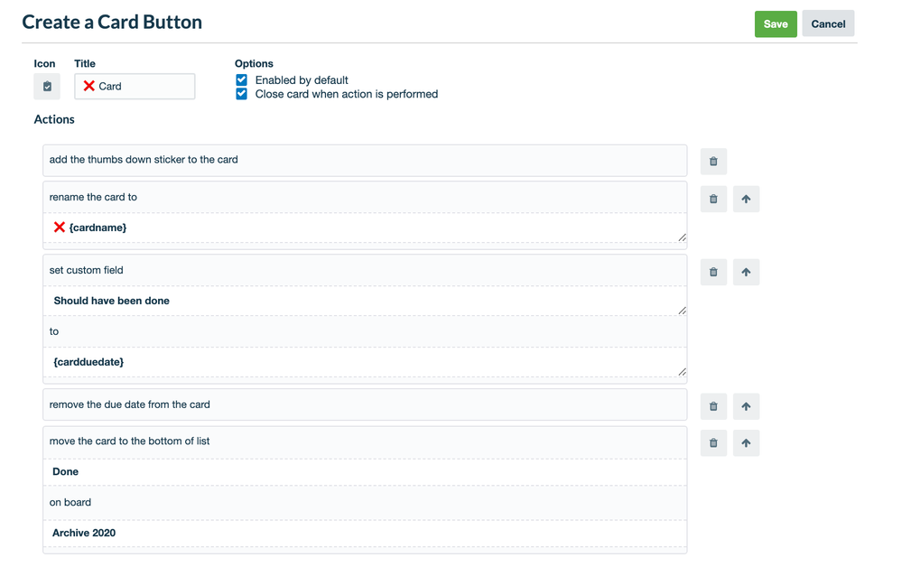Save the card button
This screenshot has width=902, height=567.
pos(776,24)
